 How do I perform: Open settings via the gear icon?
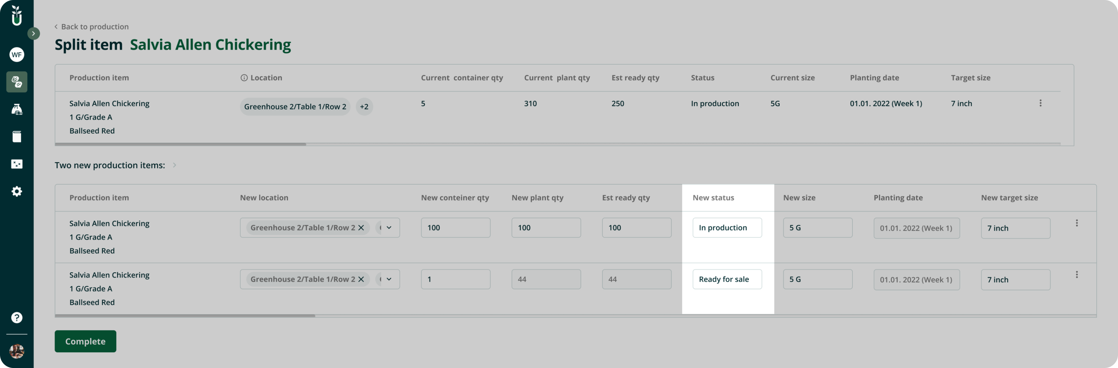pyautogui.click(x=17, y=191)
